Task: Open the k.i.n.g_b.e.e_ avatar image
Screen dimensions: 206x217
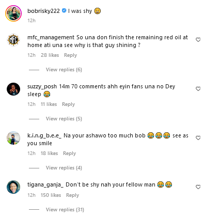Action: pos(13,138)
